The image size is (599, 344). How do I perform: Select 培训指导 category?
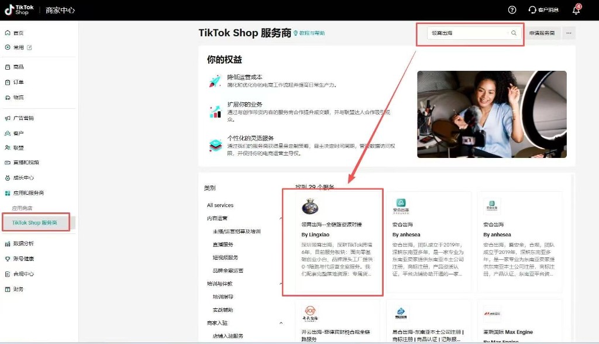click(223, 297)
